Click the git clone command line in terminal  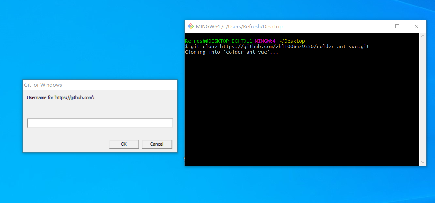(x=277, y=47)
